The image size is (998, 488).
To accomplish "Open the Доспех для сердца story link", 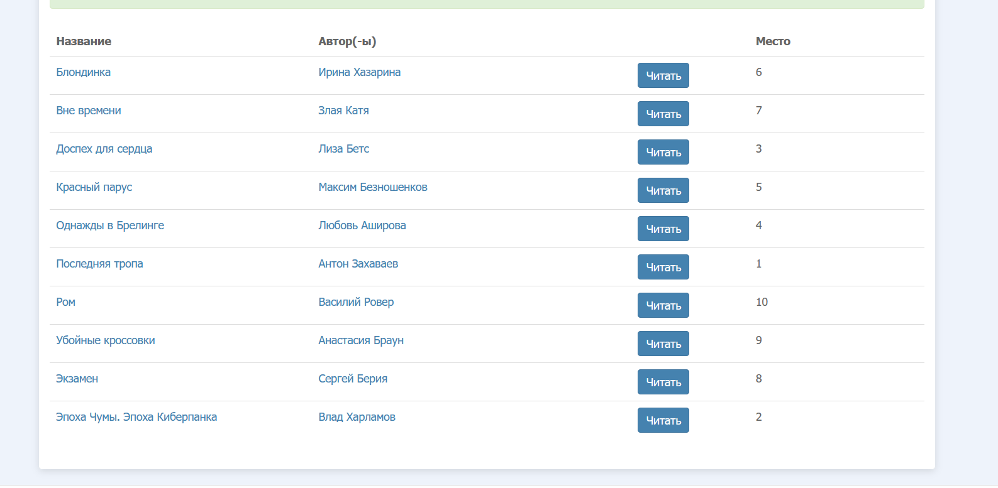I will pos(104,149).
